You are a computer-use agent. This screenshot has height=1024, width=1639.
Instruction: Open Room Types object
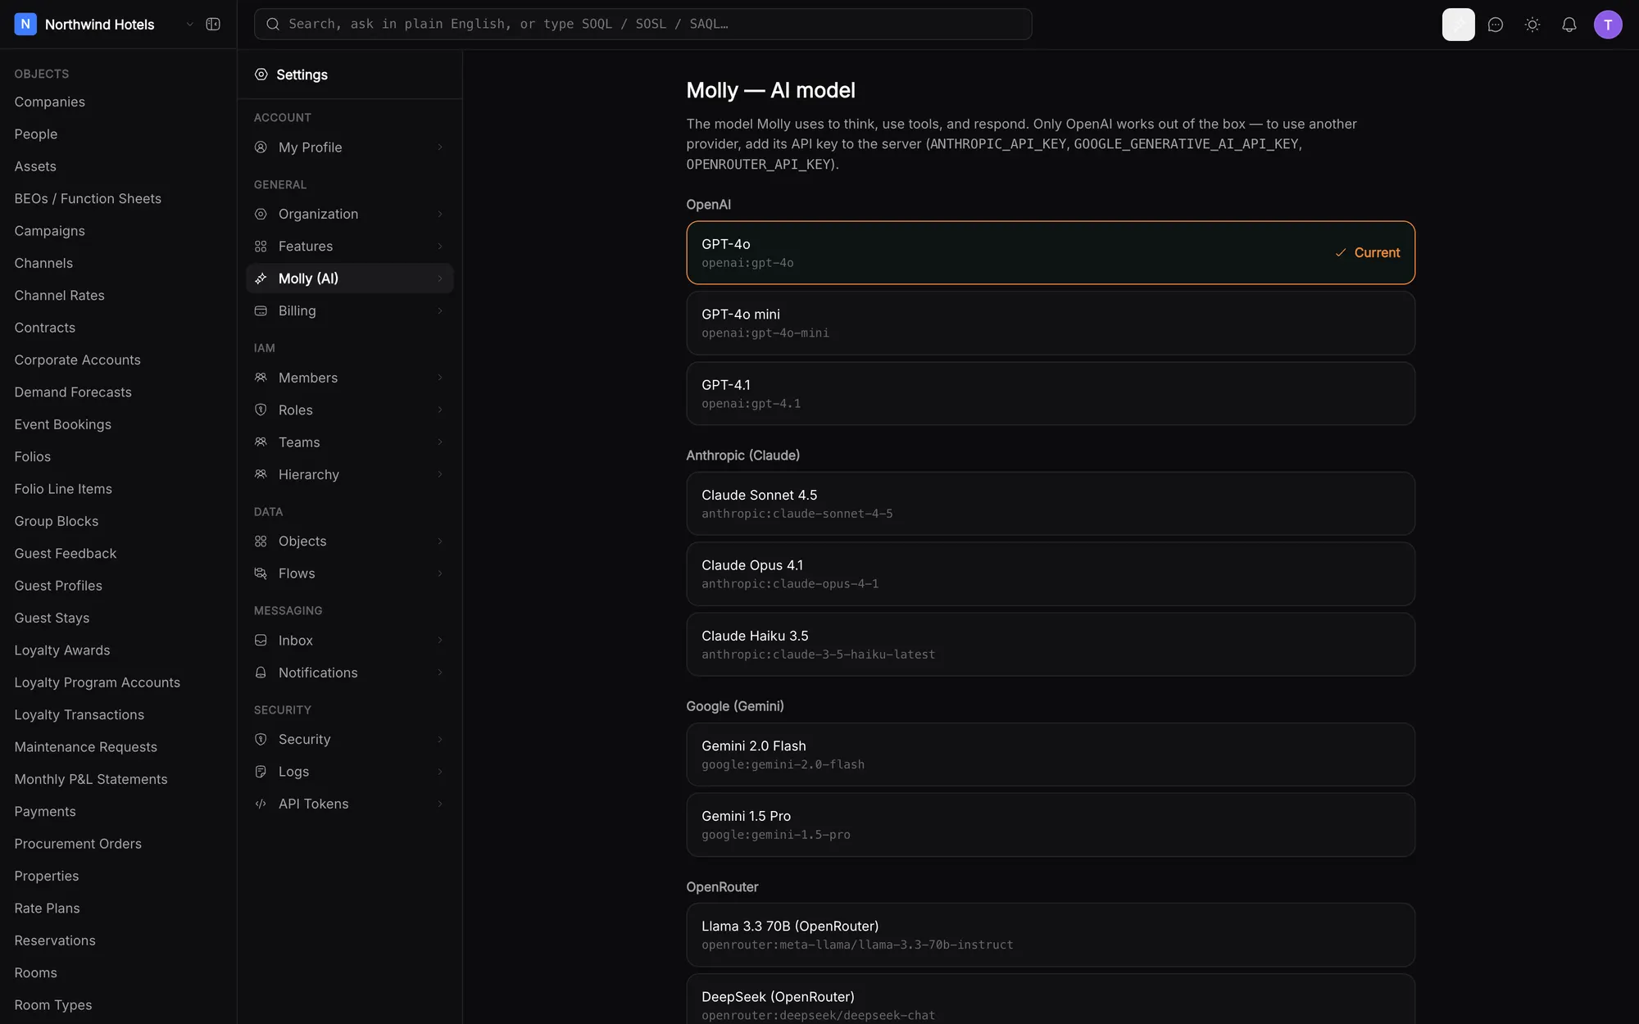53,1005
